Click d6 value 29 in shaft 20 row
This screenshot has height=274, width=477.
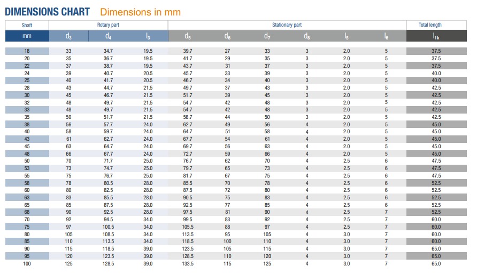(227, 59)
